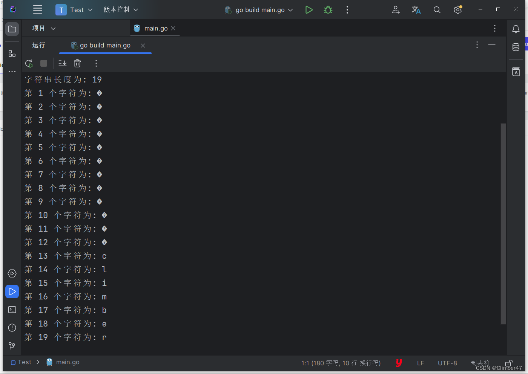Open the Notifications bell
Image resolution: width=528 pixels, height=374 pixels.
click(x=516, y=29)
